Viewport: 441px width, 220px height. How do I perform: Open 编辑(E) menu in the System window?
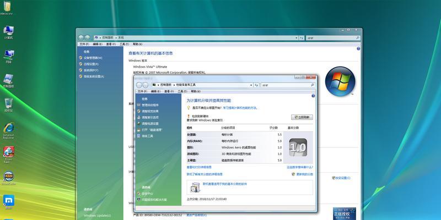[x=98, y=45]
